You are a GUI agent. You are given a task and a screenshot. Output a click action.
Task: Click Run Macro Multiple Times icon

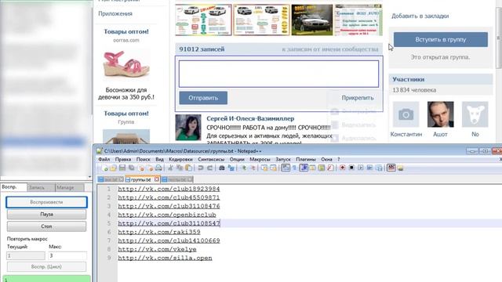(369, 168)
